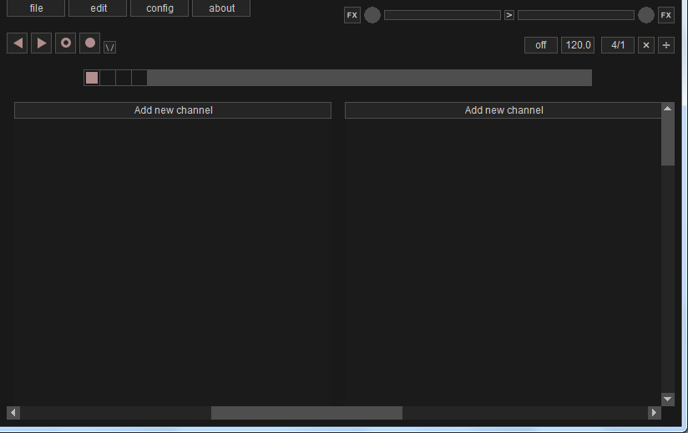Open the config menu
Viewport: 688px width, 433px height.
coord(159,8)
